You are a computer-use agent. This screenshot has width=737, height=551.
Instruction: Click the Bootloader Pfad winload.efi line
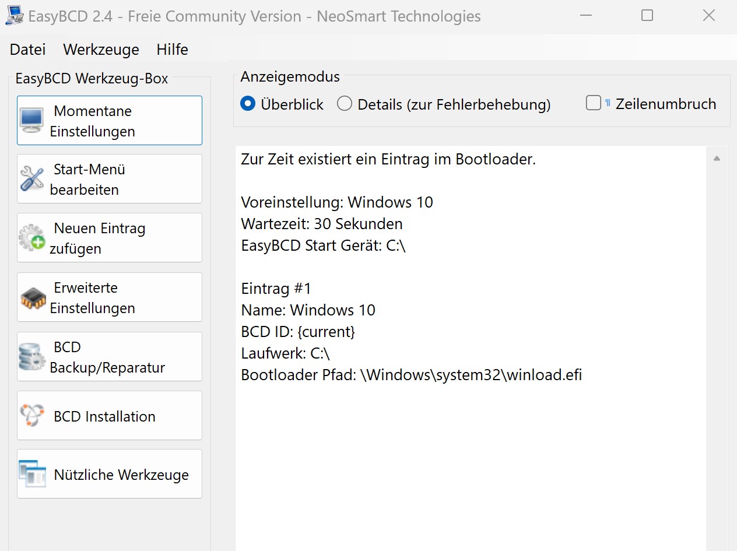(412, 375)
